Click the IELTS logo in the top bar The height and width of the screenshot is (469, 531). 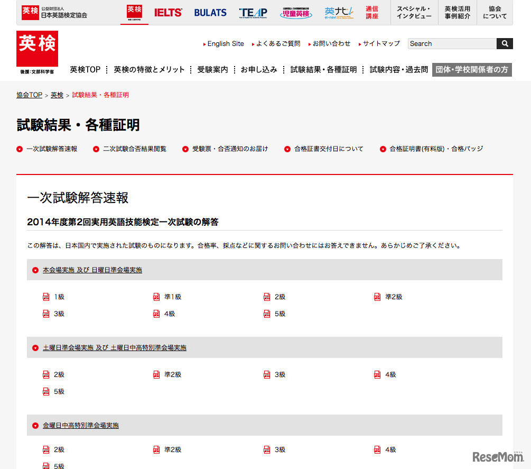(x=168, y=12)
